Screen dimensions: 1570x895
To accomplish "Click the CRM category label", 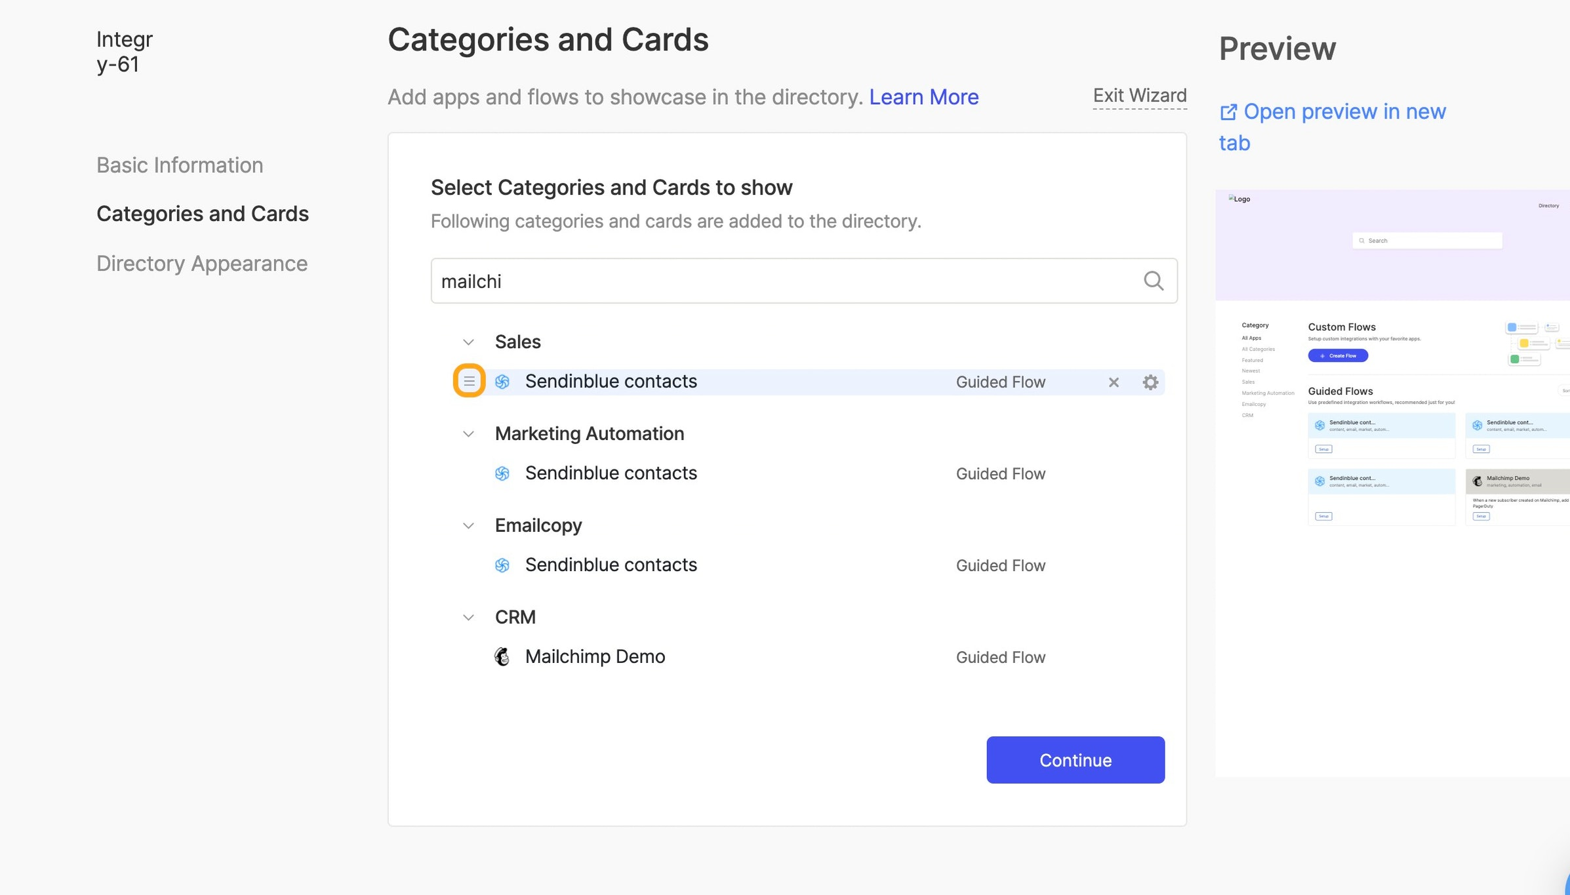I will (x=515, y=618).
